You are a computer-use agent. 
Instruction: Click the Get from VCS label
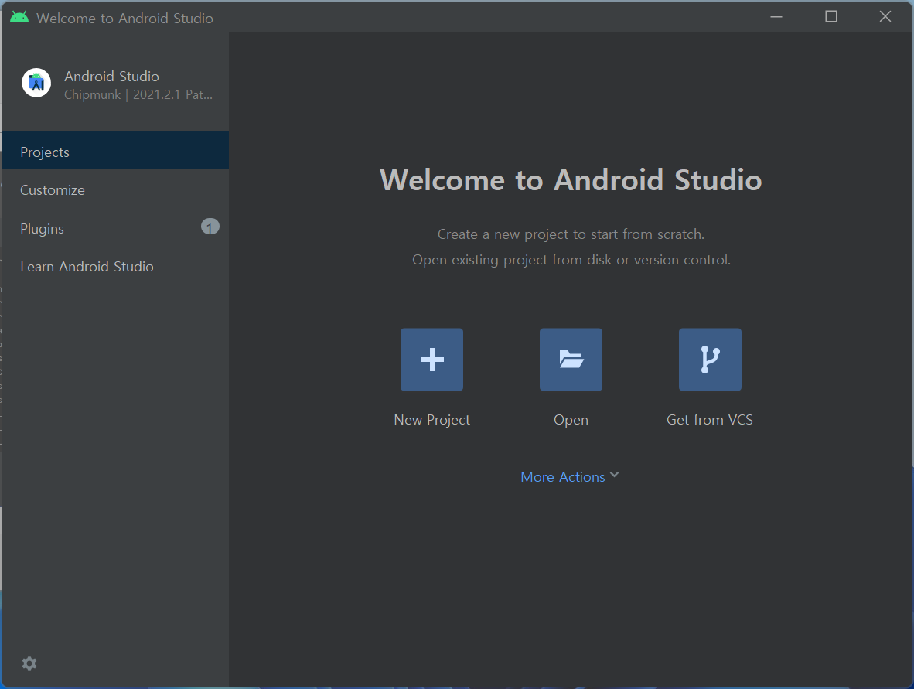click(x=709, y=420)
